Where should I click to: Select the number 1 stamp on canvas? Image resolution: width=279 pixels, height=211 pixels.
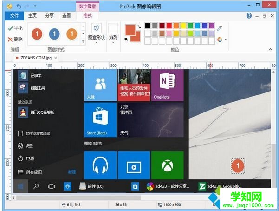pyautogui.click(x=238, y=166)
